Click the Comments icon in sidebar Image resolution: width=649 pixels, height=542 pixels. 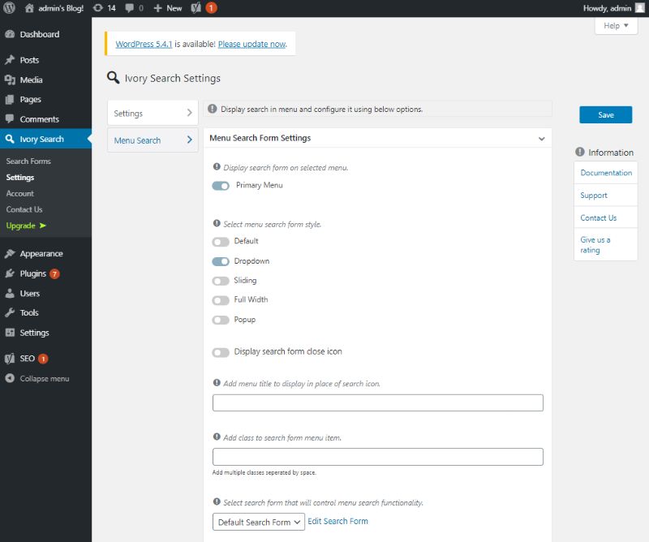pos(10,118)
